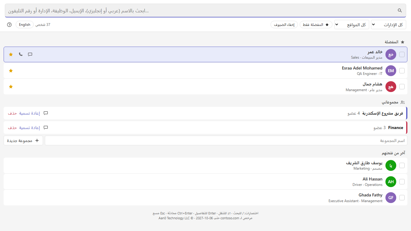Tick checkbox for Ali Hassan
Screen dimensions: 411x231
tap(402, 182)
